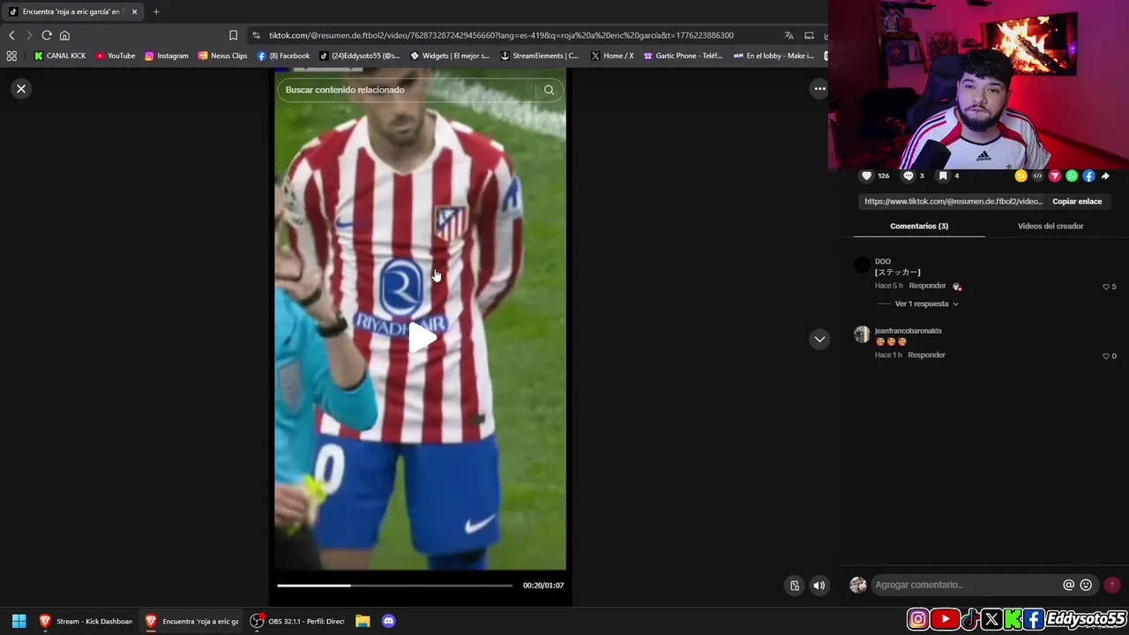
Task: Post comment with red arrow button
Action: click(x=1112, y=585)
